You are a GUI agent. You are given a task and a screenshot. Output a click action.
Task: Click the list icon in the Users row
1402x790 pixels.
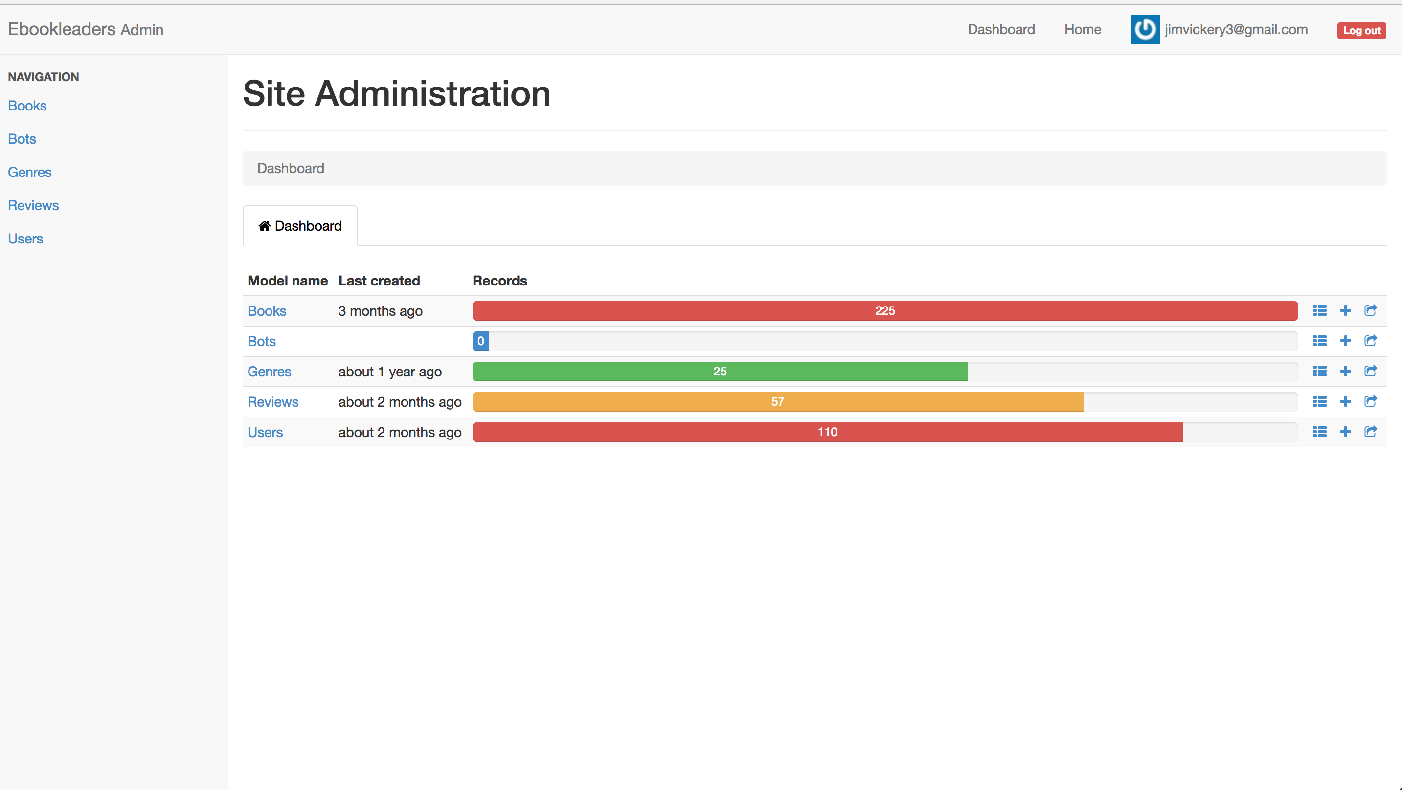(x=1319, y=432)
